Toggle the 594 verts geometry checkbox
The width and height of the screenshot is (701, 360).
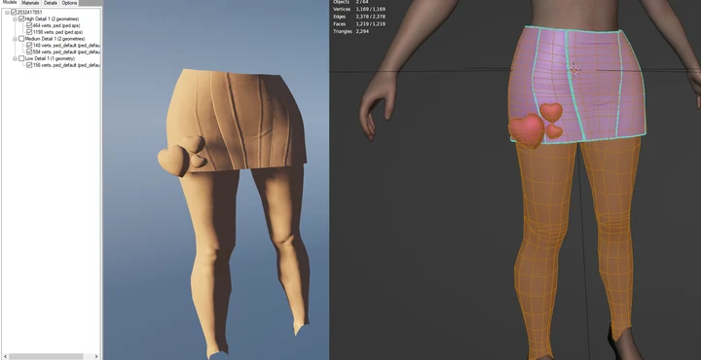[29, 52]
